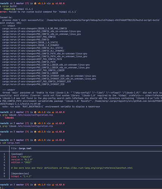
Task: Select the '--- stderr' section header
Action: coord(9,90)
